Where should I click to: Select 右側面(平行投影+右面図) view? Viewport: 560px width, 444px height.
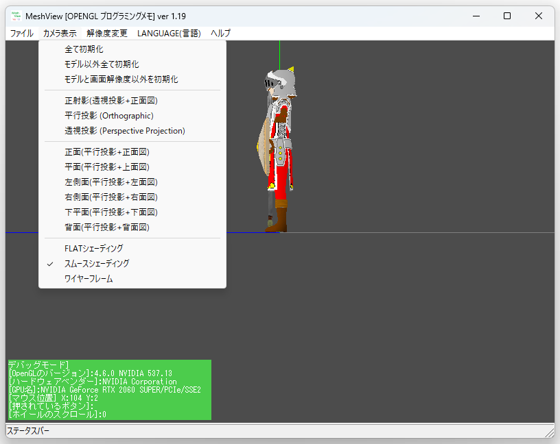(x=132, y=197)
